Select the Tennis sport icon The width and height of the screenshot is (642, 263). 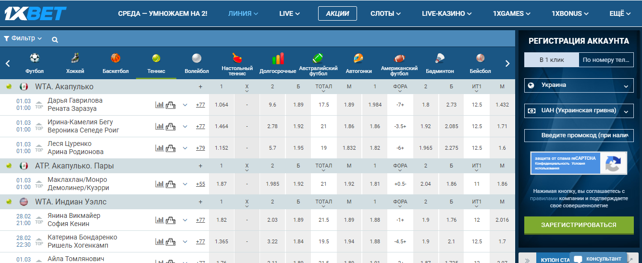pyautogui.click(x=156, y=58)
